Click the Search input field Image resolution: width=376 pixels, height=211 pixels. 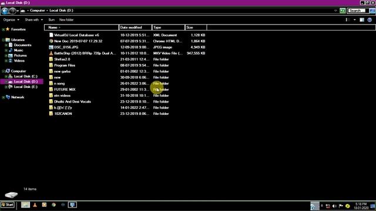(357, 11)
